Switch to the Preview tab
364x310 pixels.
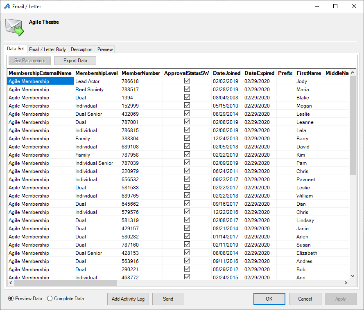pos(105,49)
